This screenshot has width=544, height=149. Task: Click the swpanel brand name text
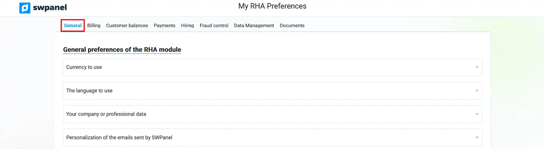tap(50, 7)
